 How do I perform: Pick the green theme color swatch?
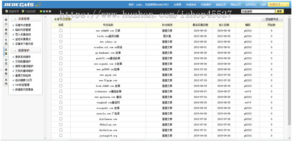click(x=41, y=11)
